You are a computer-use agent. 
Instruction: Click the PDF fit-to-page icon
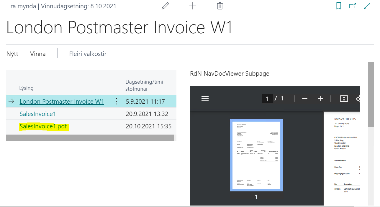coord(344,99)
